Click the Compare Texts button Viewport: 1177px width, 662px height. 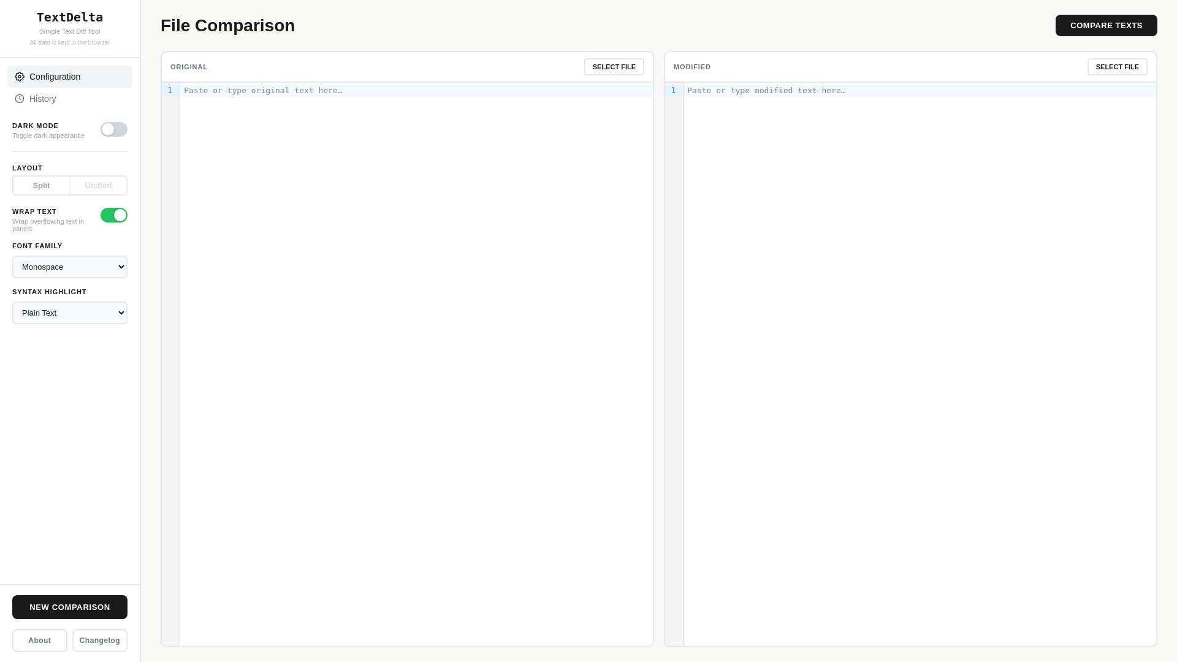point(1107,26)
